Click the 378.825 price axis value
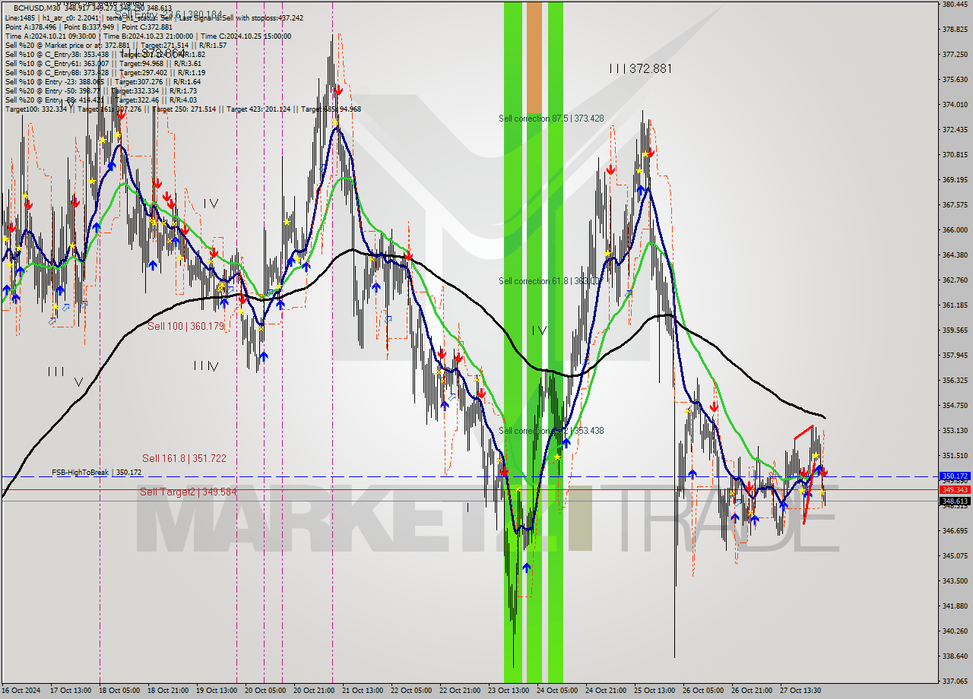The height and width of the screenshot is (699, 973). [955, 30]
